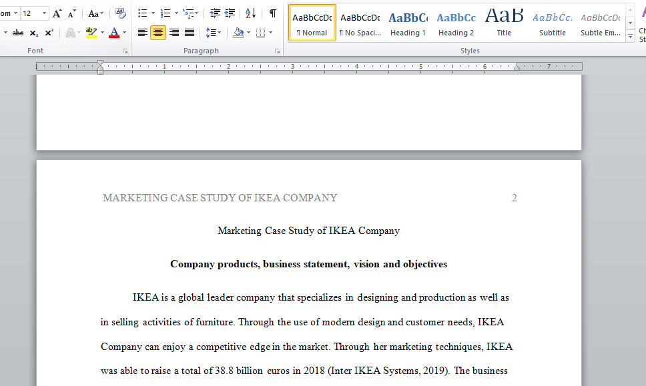The width and height of the screenshot is (646, 386).
Task: Open the highlight color dropdown arrow
Action: [102, 33]
